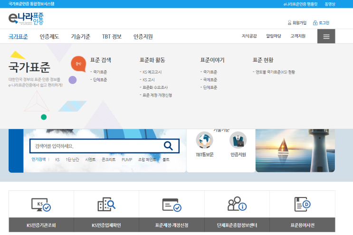The width and height of the screenshot is (353, 235).
Task: Select popular search term 조합 페인트
Action: tap(147, 160)
